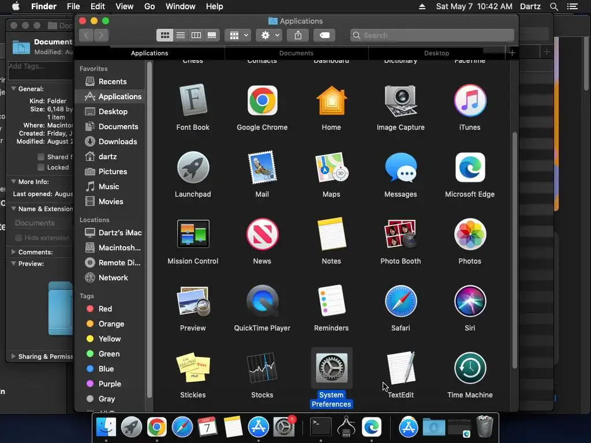This screenshot has width=591, height=443.
Task: Select the Red tag in sidebar
Action: click(110, 309)
